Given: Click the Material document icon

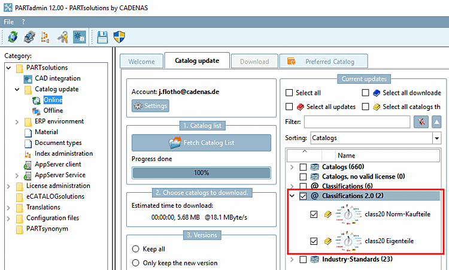Looking at the screenshot, I should [x=28, y=132].
